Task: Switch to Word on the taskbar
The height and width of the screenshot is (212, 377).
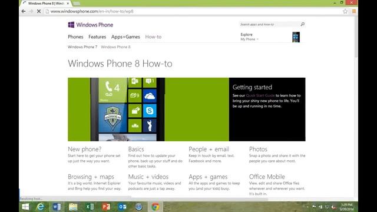Action: point(57,207)
